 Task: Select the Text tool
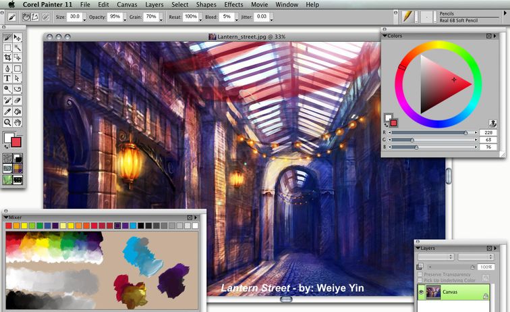click(7, 78)
